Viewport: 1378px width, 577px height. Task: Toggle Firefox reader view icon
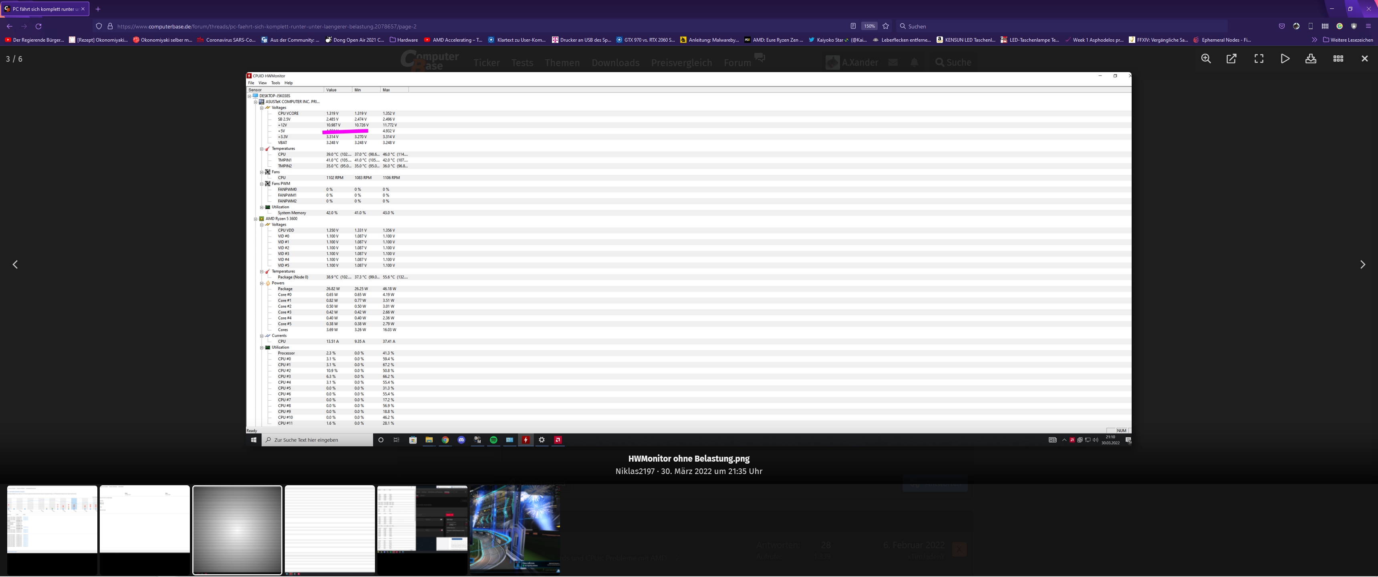853,26
